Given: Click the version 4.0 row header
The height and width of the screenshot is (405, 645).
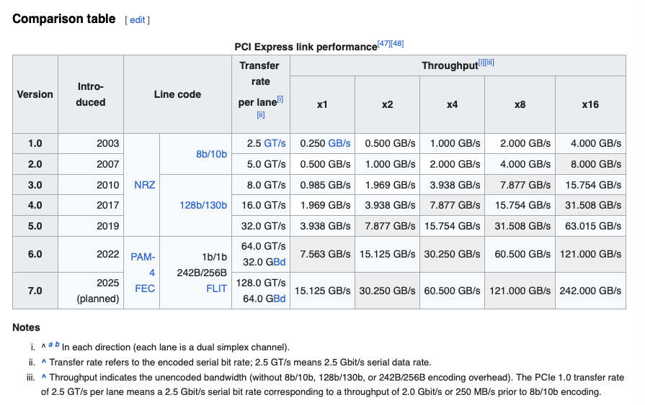Looking at the screenshot, I should [35, 205].
